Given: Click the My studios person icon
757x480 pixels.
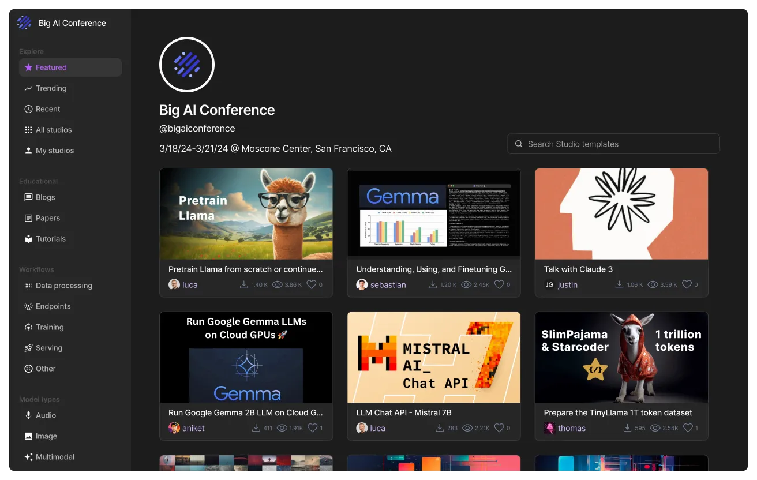Looking at the screenshot, I should 28,151.
